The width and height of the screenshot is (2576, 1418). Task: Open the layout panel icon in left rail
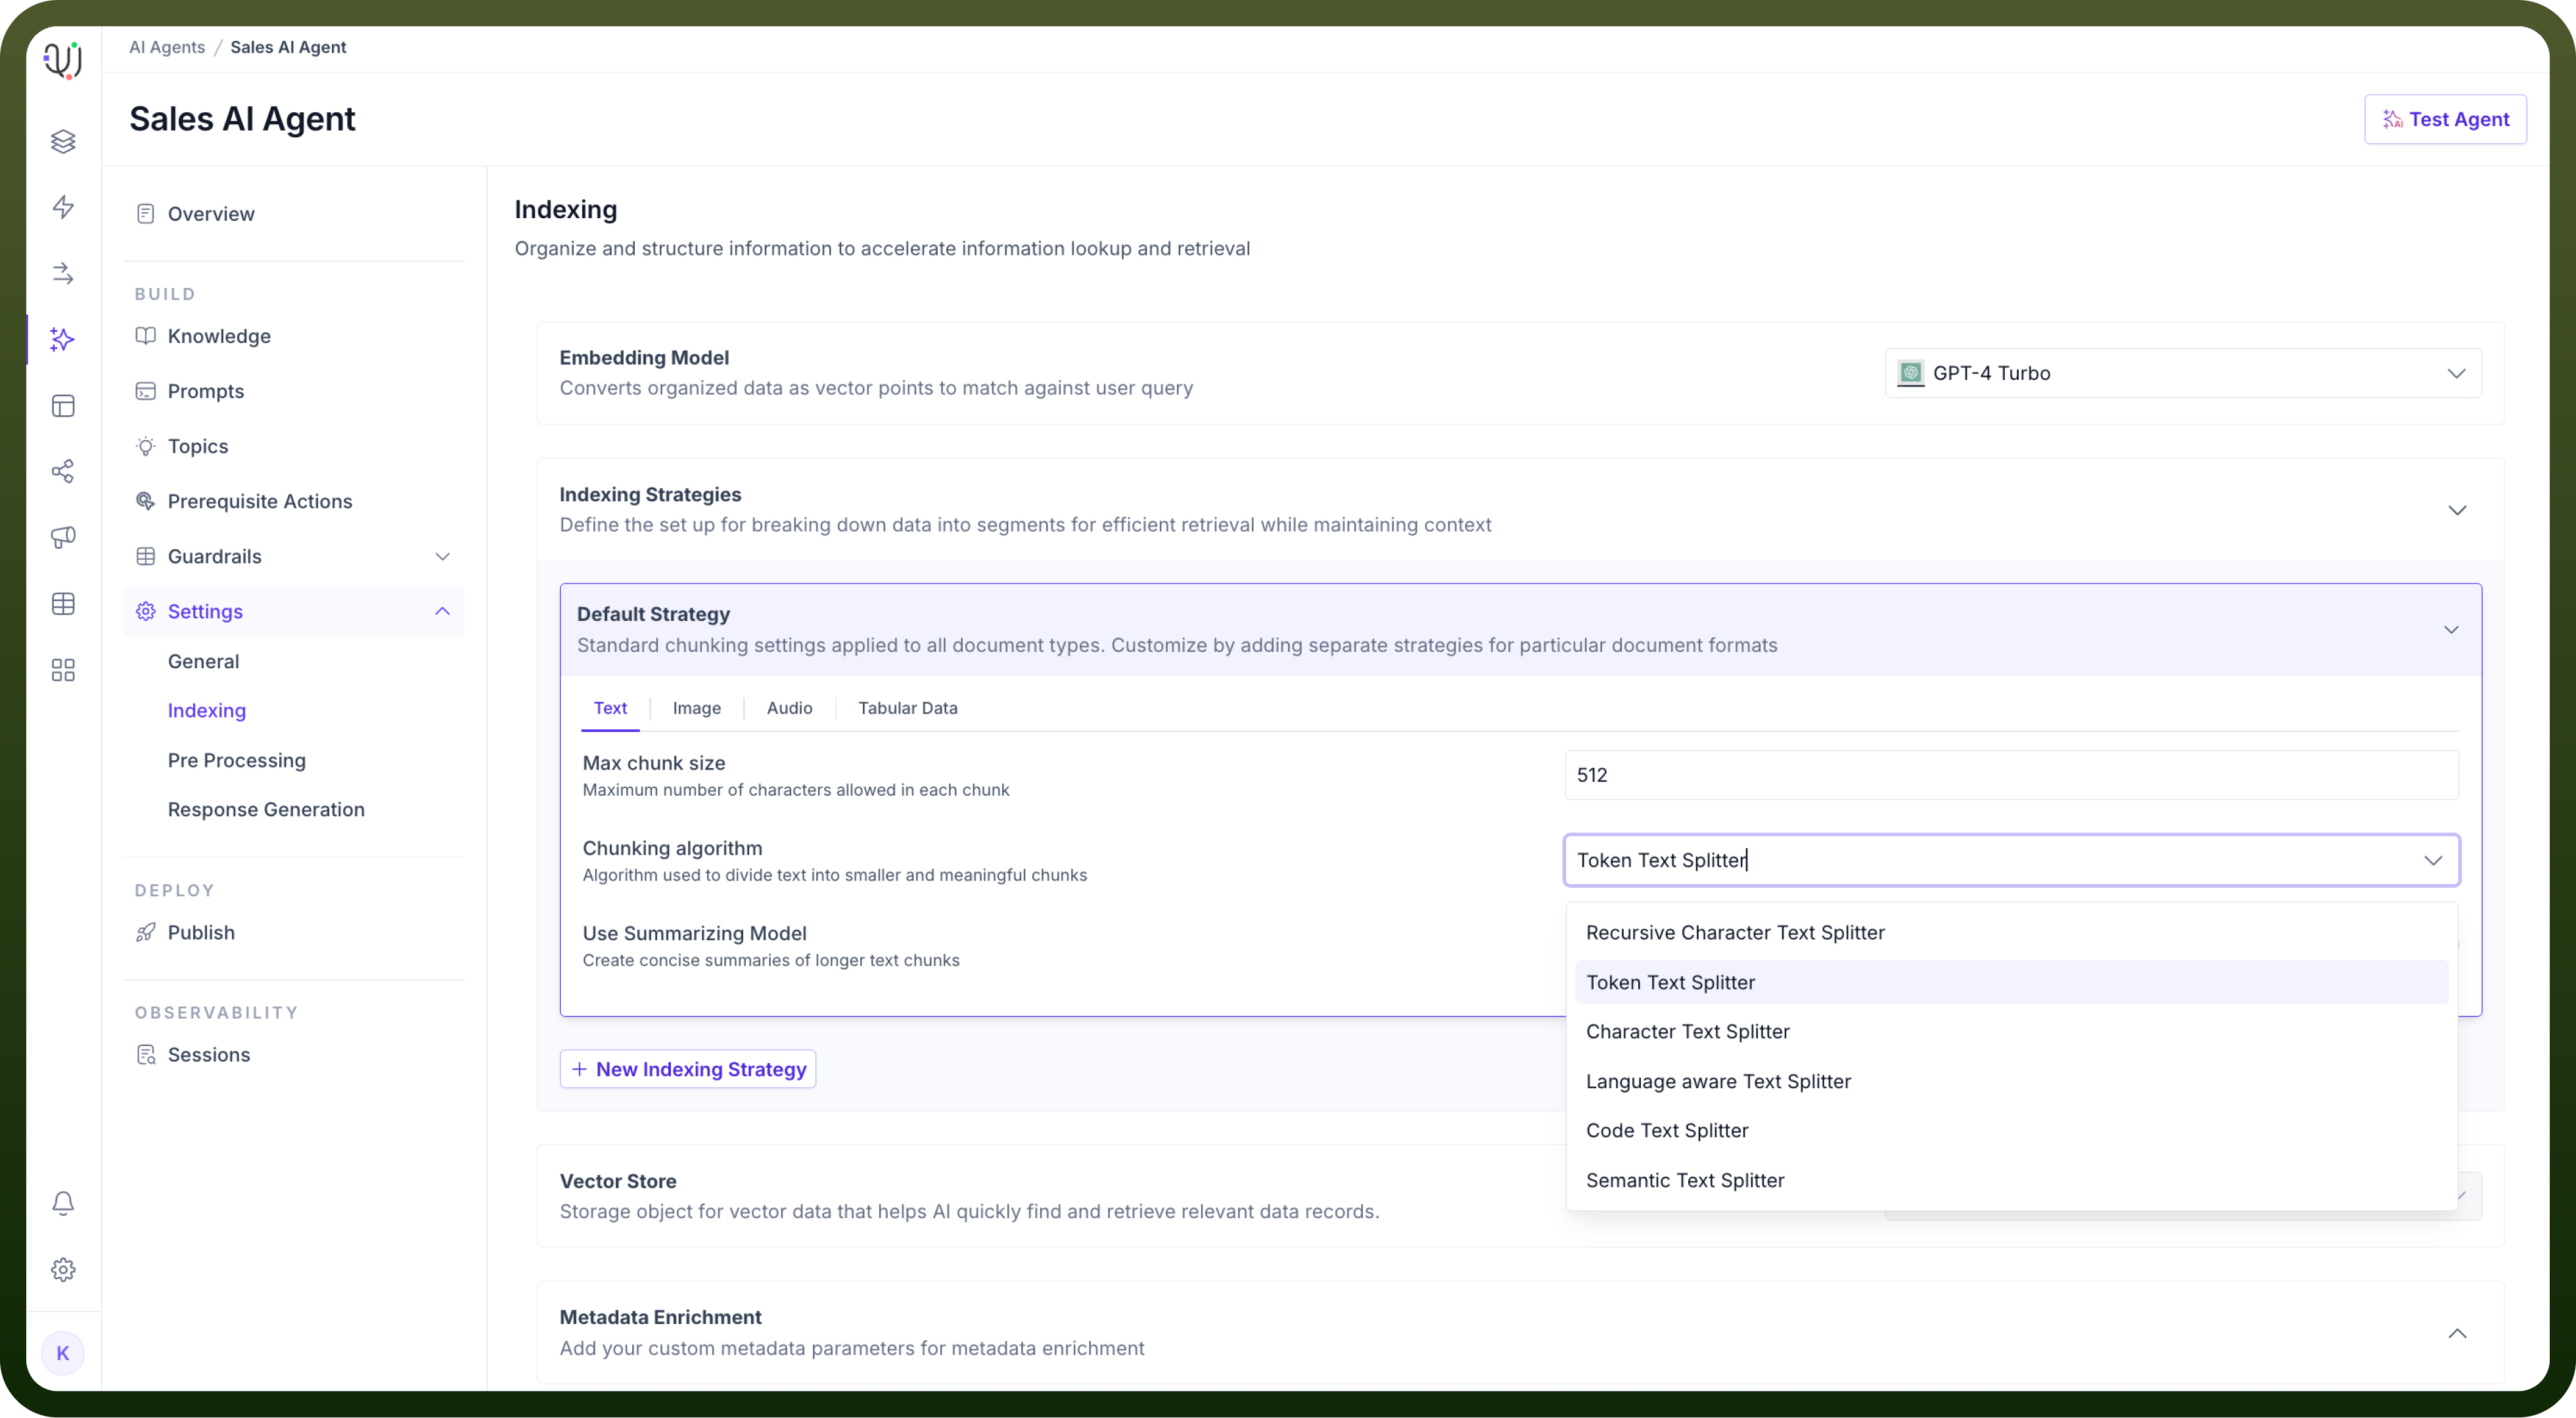(x=63, y=406)
